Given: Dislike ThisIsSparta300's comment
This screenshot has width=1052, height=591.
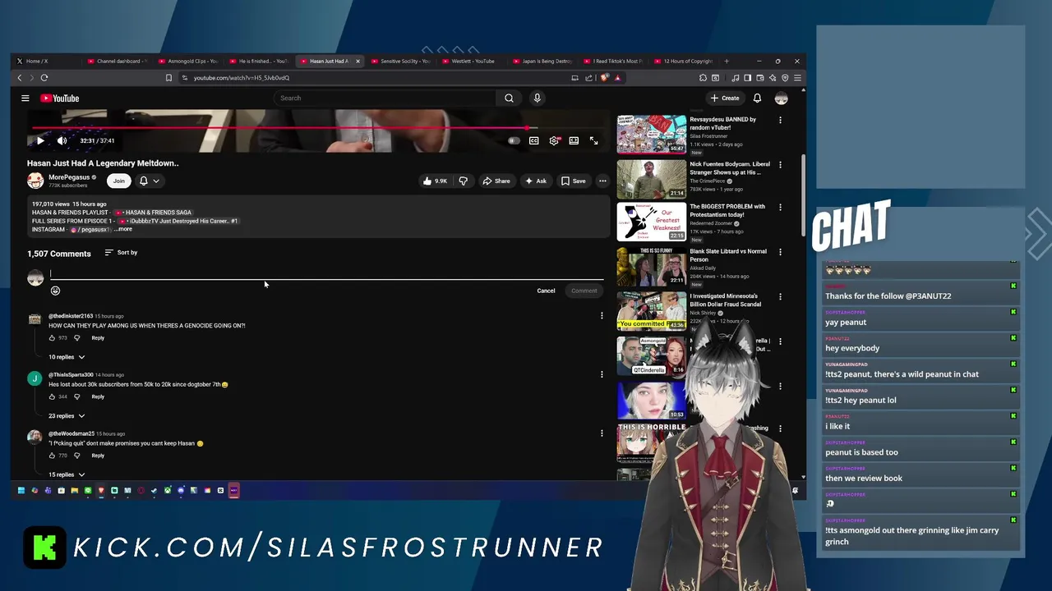Looking at the screenshot, I should tap(77, 397).
